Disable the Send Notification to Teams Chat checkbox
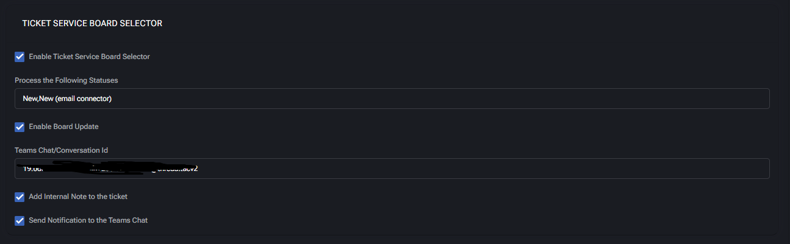This screenshot has width=790, height=244. (20, 220)
